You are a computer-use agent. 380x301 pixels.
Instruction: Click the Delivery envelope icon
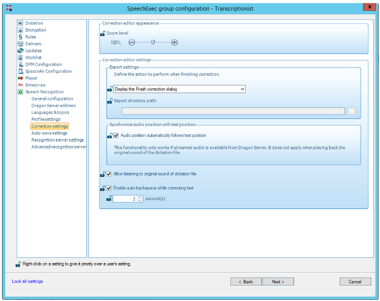21,44
